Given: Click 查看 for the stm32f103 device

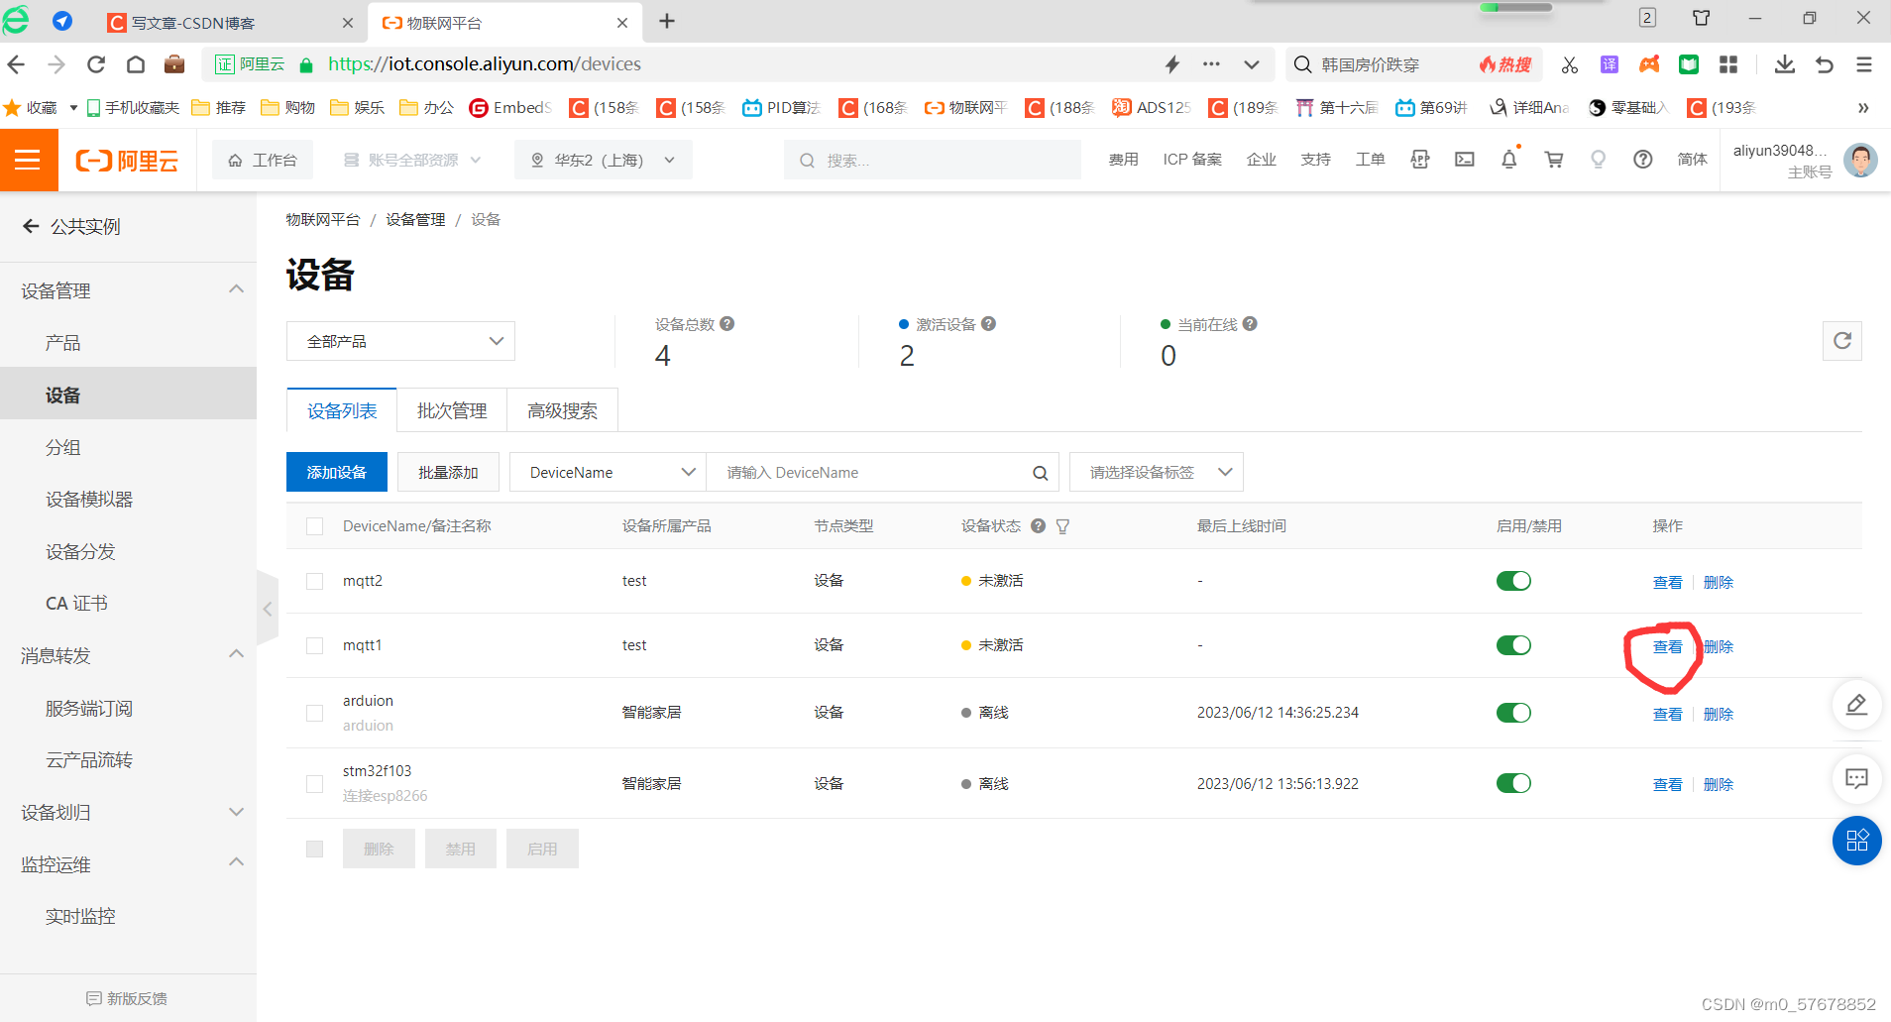Looking at the screenshot, I should (1667, 785).
